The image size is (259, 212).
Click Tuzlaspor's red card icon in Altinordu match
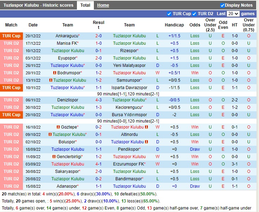pos(50,135)
